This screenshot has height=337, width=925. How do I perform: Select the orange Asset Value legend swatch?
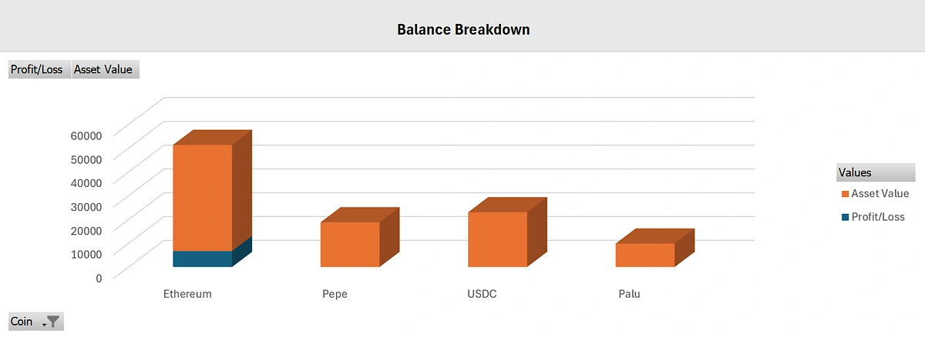point(845,194)
